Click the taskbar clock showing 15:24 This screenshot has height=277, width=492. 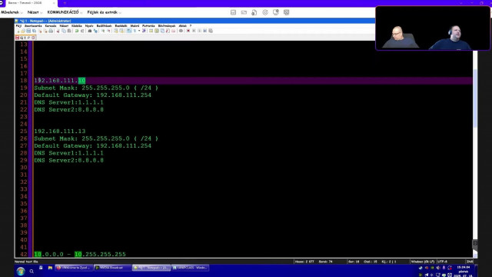464,272
